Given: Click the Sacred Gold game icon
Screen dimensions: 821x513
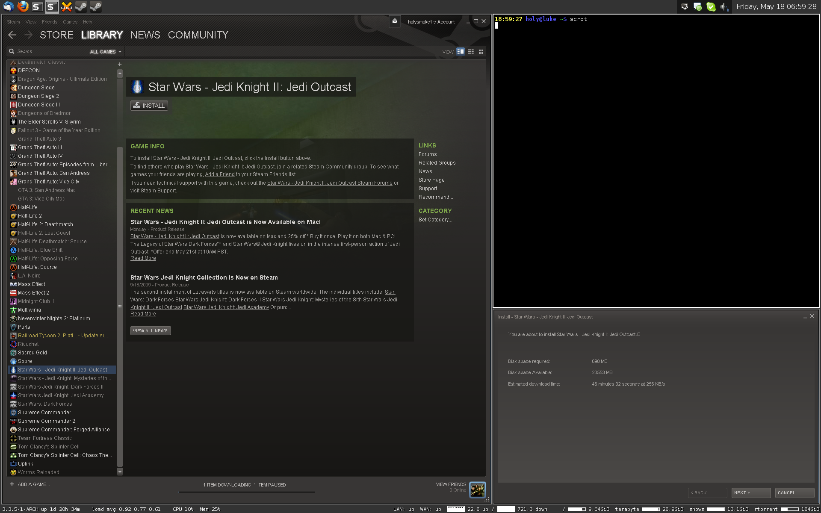Looking at the screenshot, I should pos(13,353).
